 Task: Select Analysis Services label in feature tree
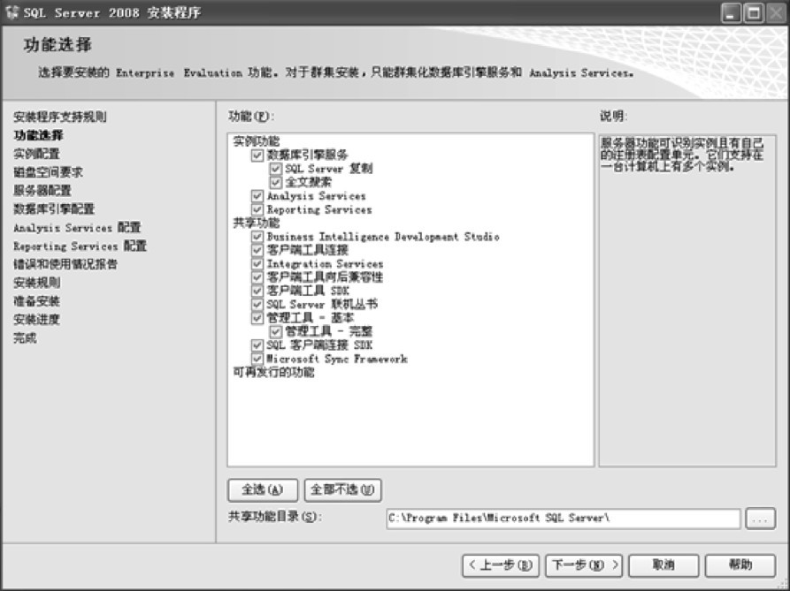coord(317,195)
